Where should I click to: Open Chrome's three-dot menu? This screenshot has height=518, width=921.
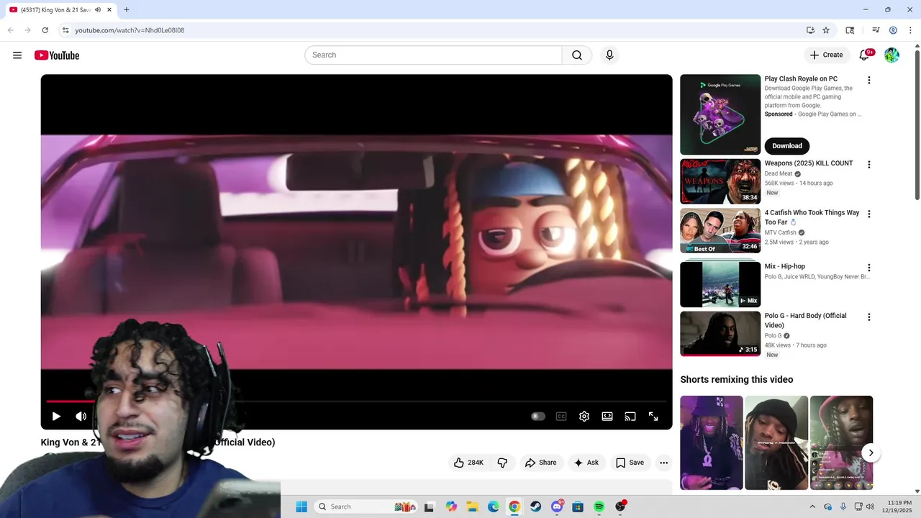pyautogui.click(x=909, y=30)
